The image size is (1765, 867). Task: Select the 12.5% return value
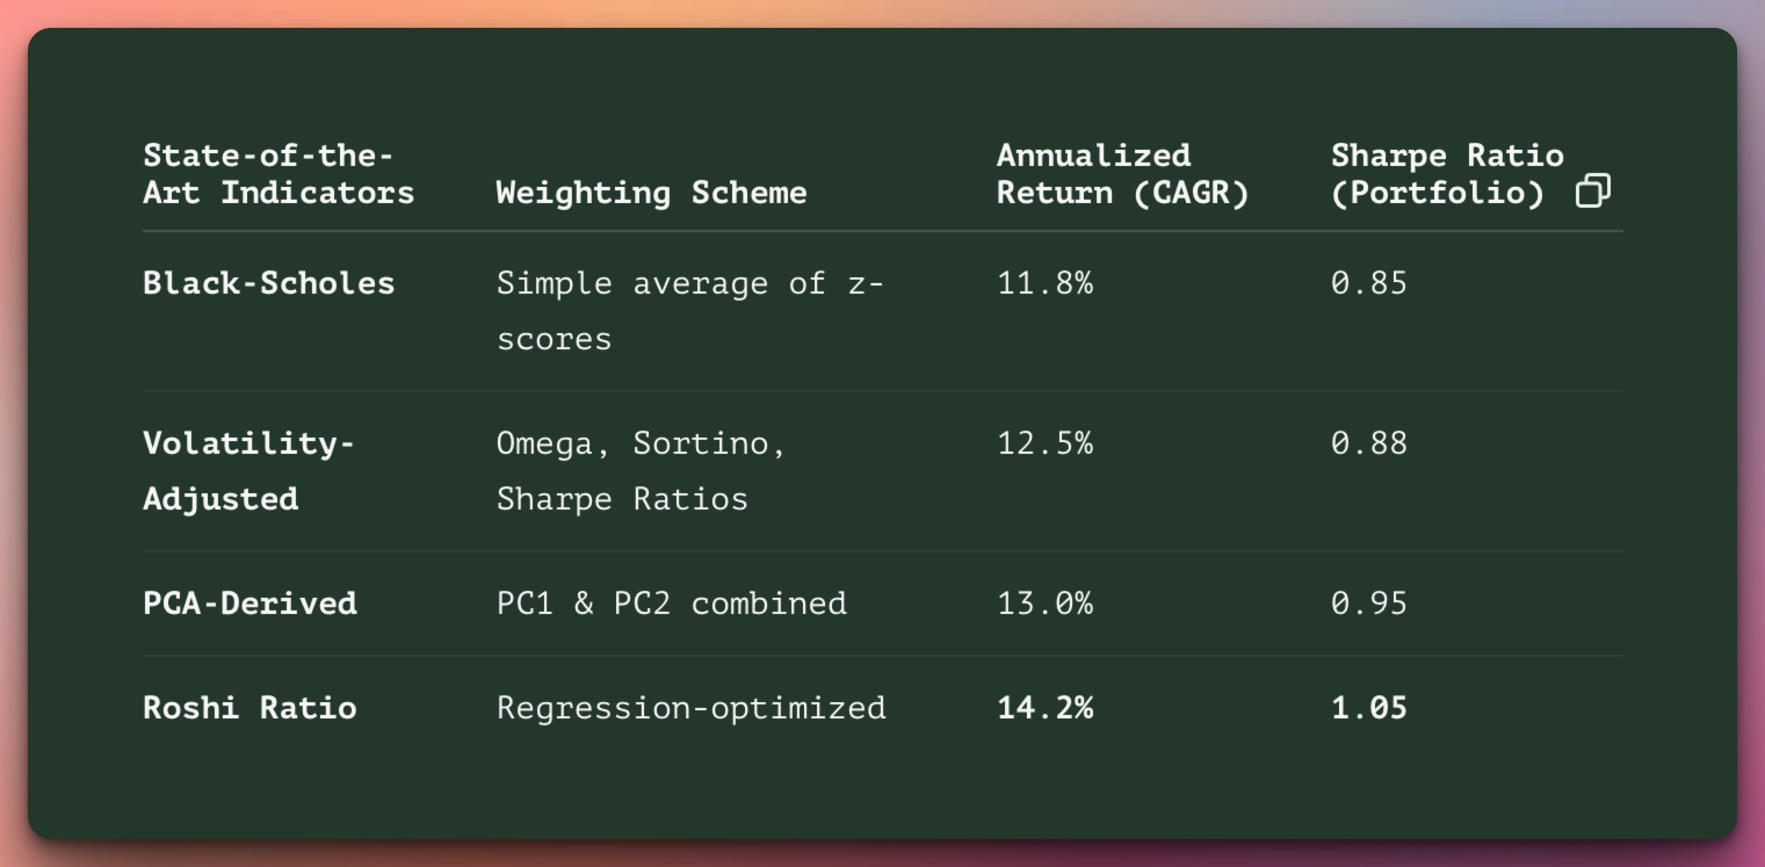click(1045, 443)
